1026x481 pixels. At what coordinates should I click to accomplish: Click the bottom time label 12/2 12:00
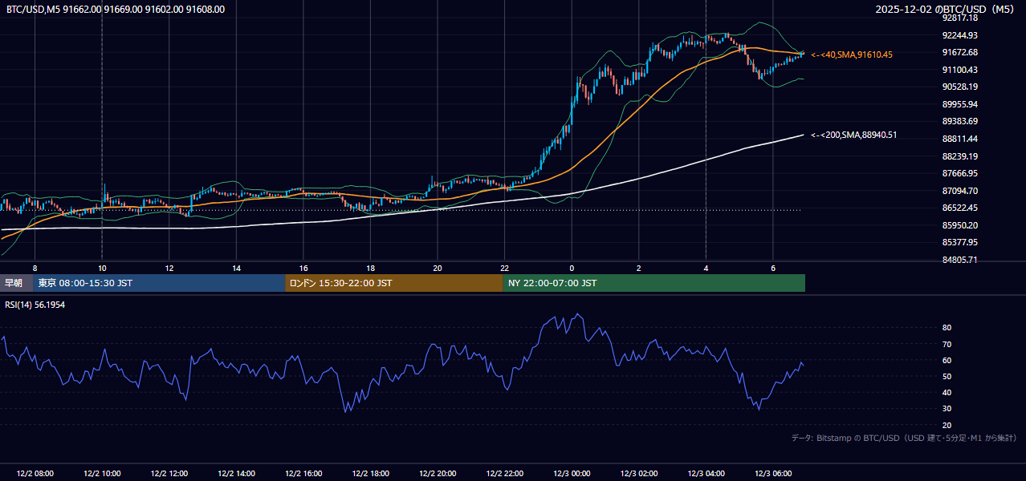(169, 474)
